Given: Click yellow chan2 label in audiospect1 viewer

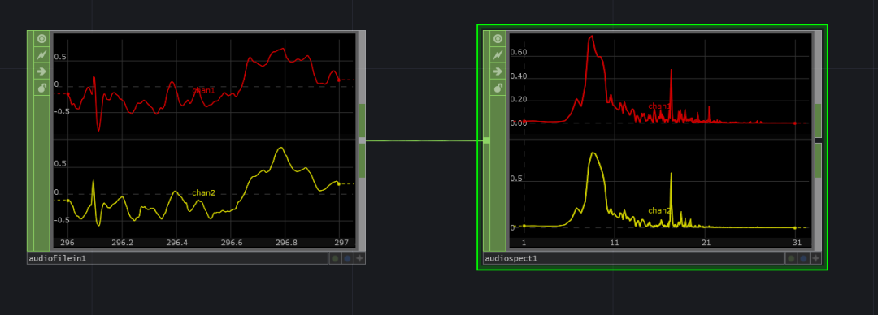Looking at the screenshot, I should (659, 210).
